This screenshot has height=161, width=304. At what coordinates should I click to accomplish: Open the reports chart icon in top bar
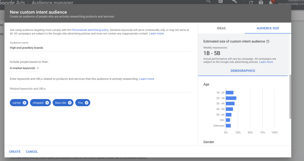(221, 1)
